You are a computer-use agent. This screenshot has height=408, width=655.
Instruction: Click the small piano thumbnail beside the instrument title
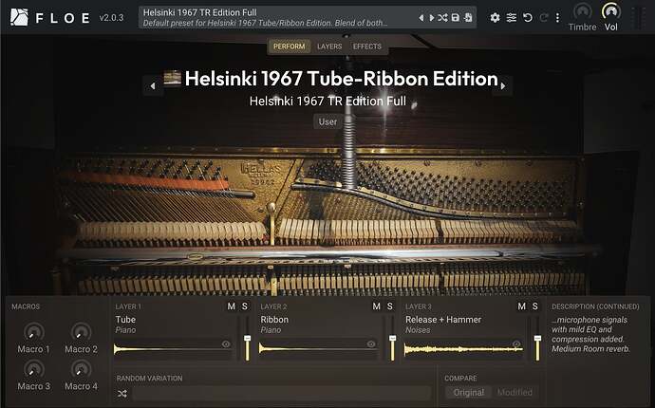[x=172, y=78]
